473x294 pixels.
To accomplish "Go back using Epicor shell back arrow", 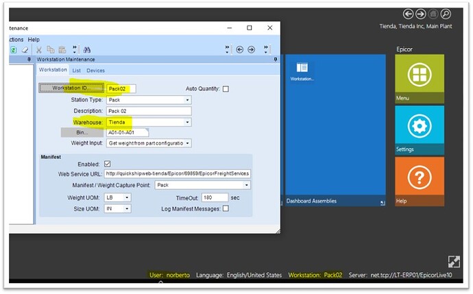I will 408,14.
